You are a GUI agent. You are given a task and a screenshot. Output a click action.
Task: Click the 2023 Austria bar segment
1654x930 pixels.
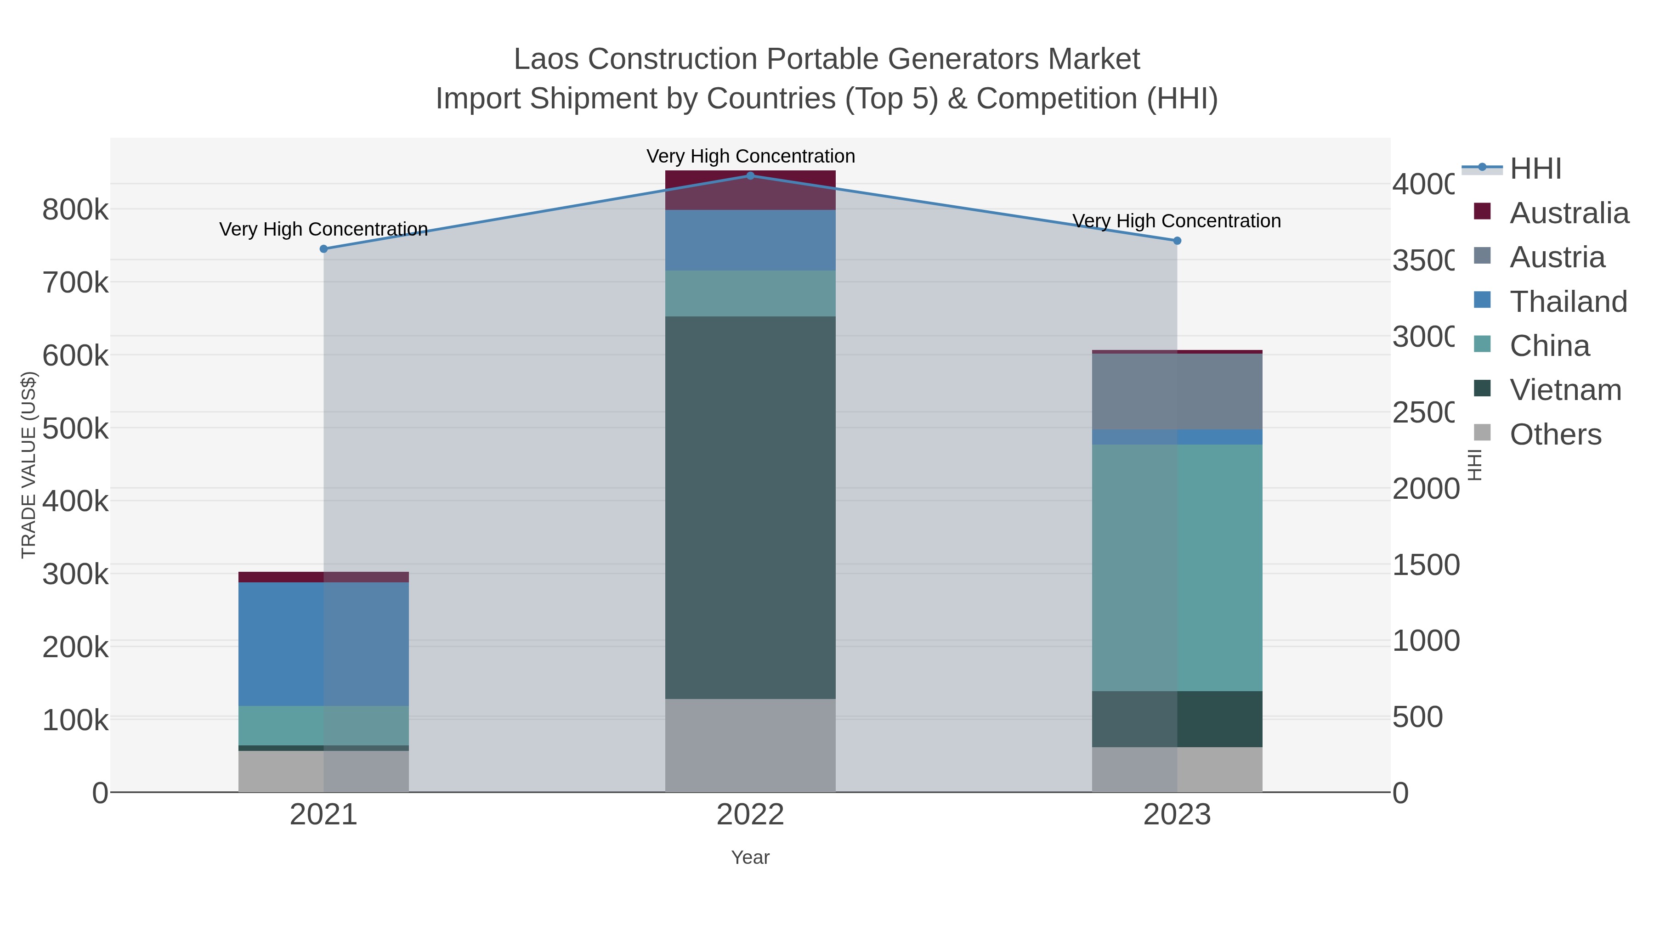[x=1177, y=391]
